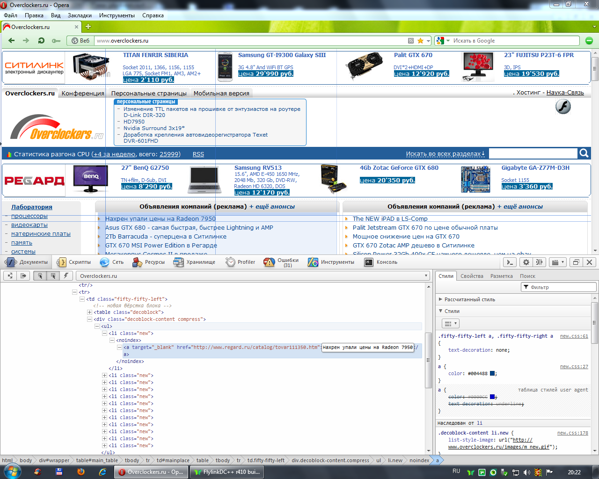Open the Google search engine dropdown
Viewport: 599px width, 479px height.
tap(443, 41)
